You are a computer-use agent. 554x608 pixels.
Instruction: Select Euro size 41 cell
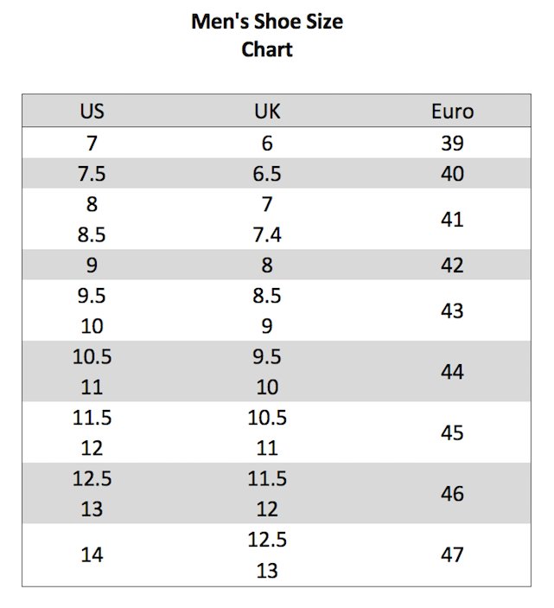pyautogui.click(x=452, y=220)
